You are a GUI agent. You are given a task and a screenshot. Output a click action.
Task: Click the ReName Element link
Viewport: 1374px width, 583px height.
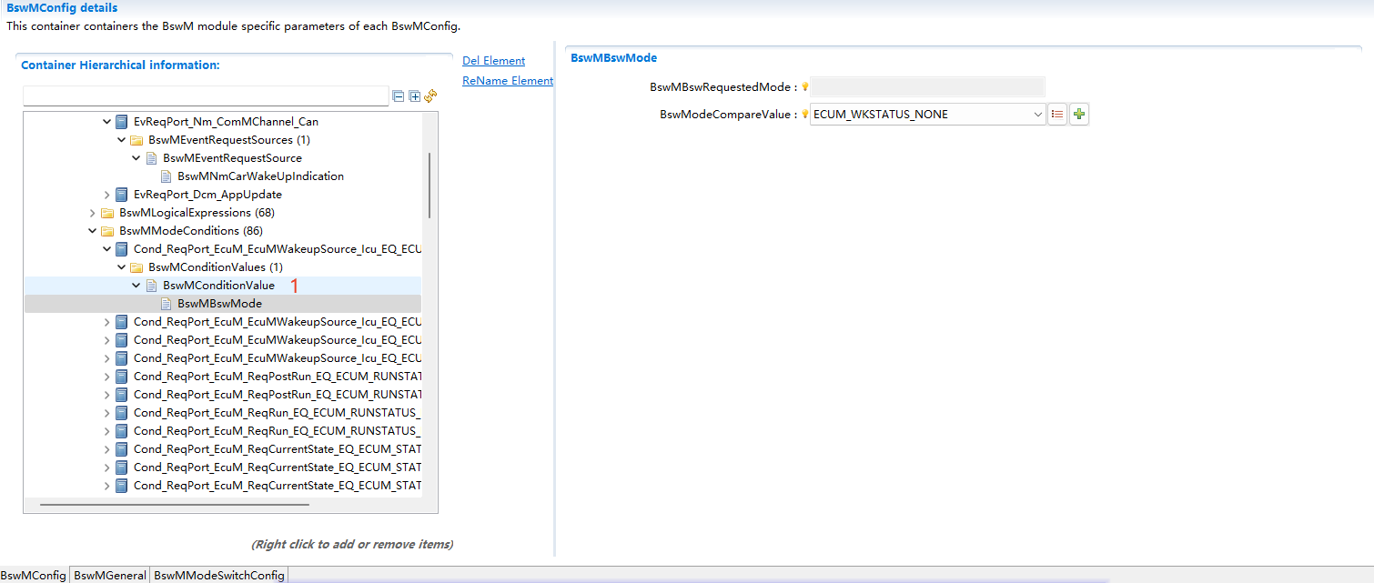(x=507, y=81)
